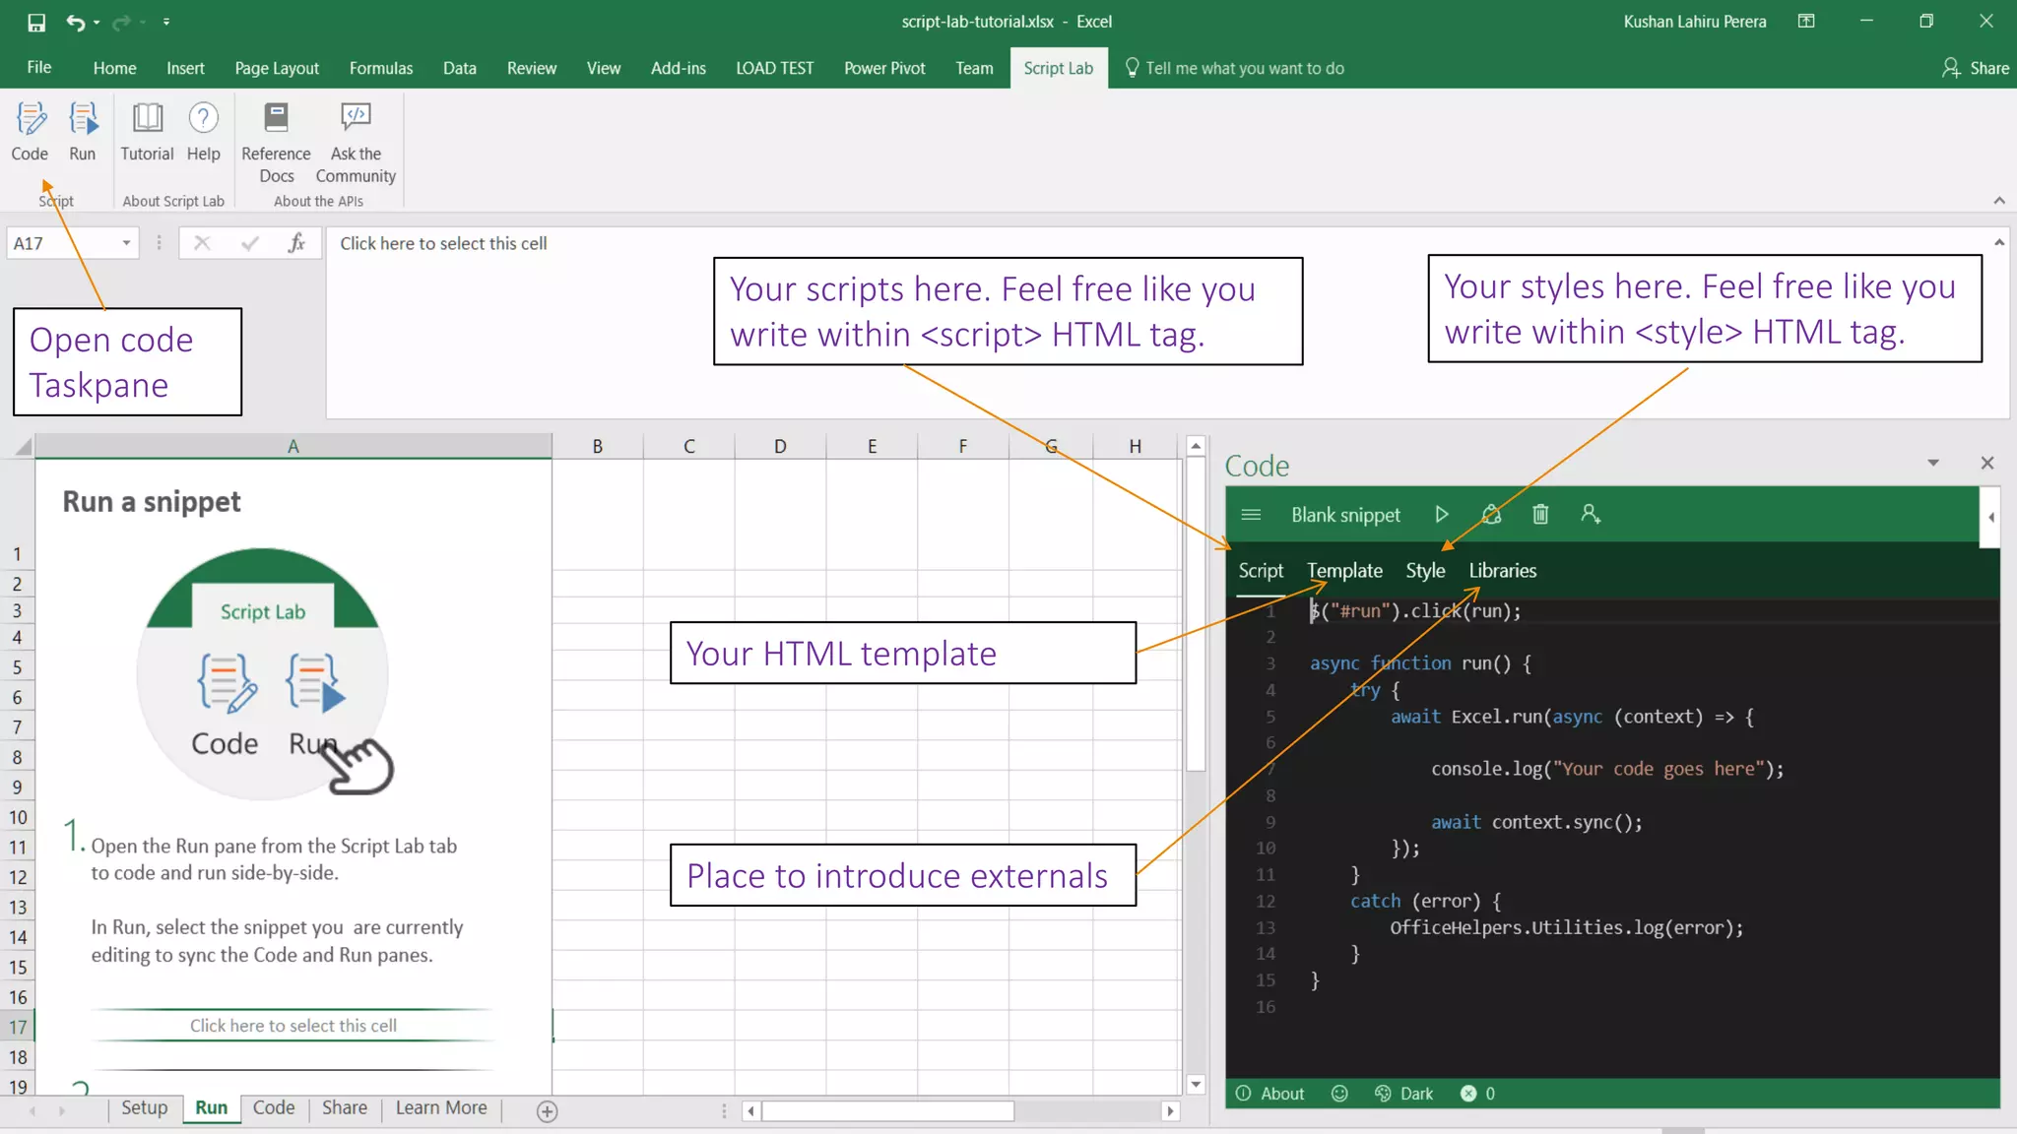This screenshot has height=1134, width=2017.
Task: Delete the snippet with trash icon
Action: [x=1540, y=514]
